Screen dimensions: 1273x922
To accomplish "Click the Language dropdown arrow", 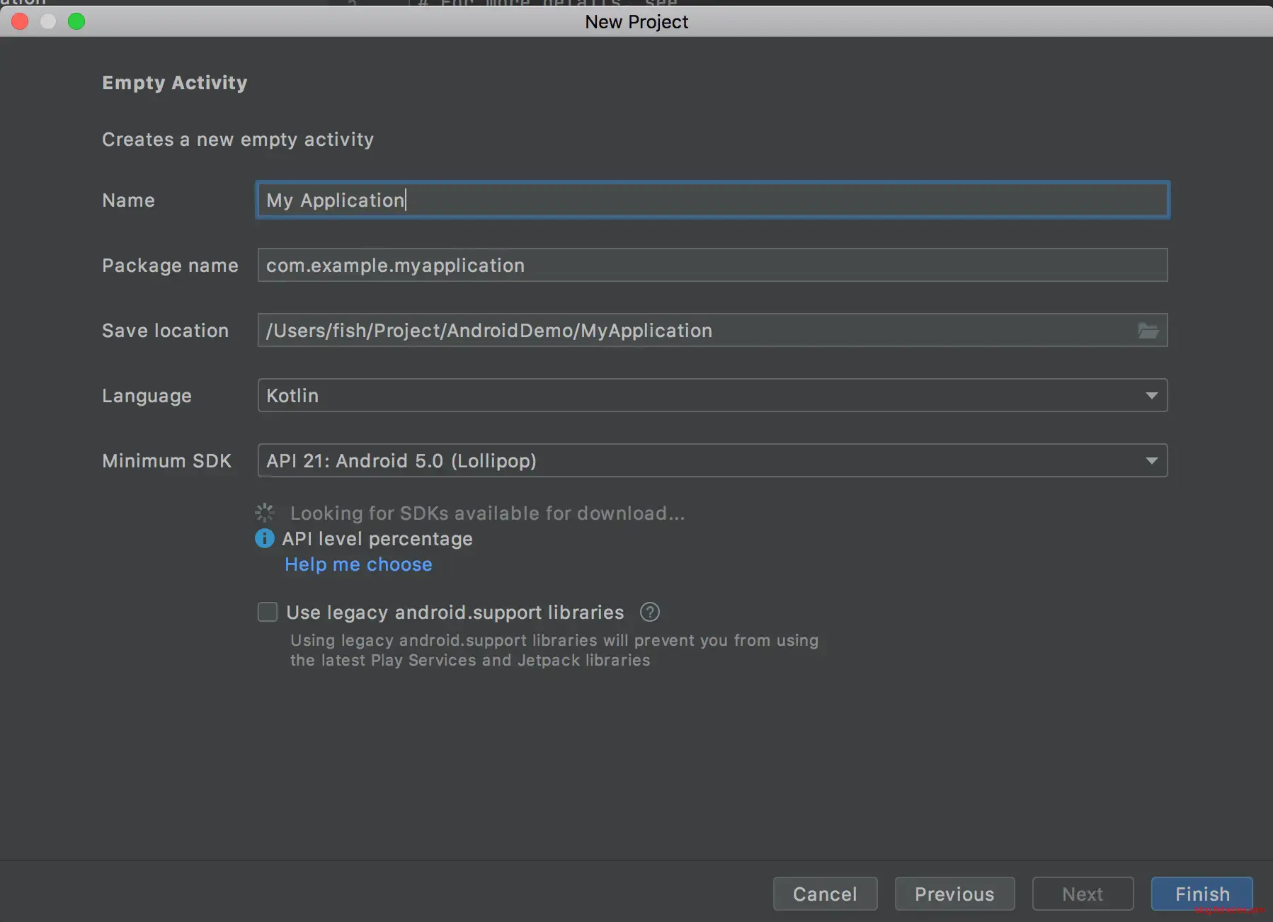I will 1151,396.
